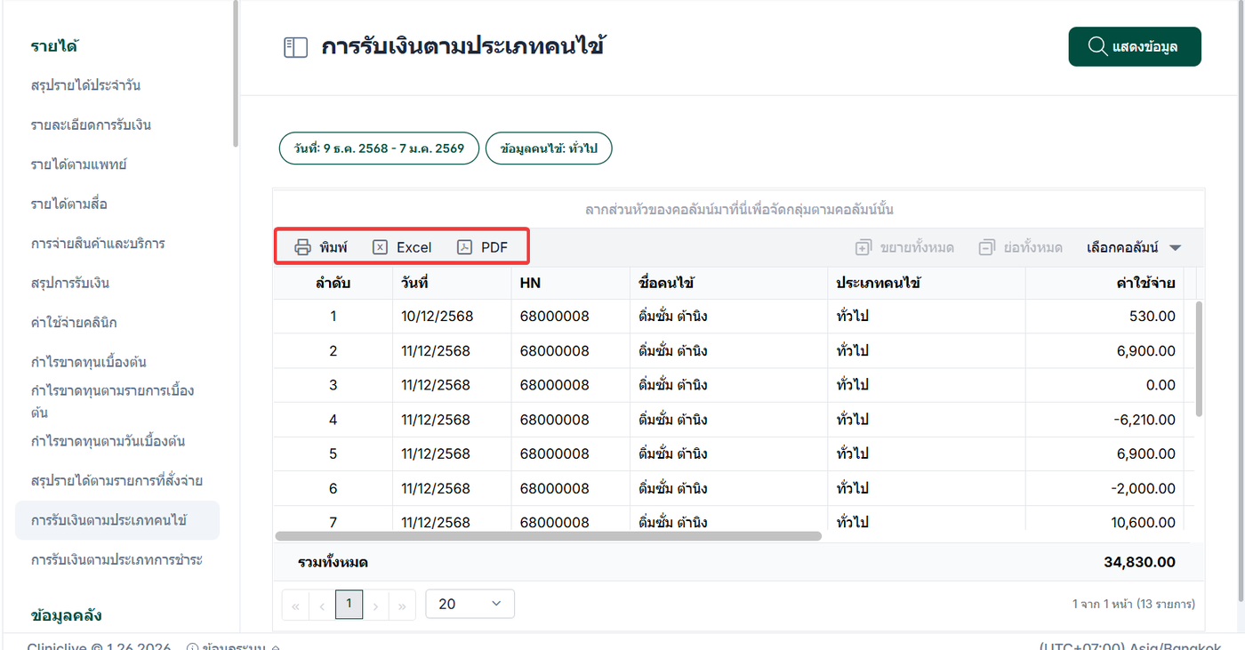Image resolution: width=1245 pixels, height=650 pixels.
Task: Click the HN 68000008 in row 2
Action: pos(555,350)
